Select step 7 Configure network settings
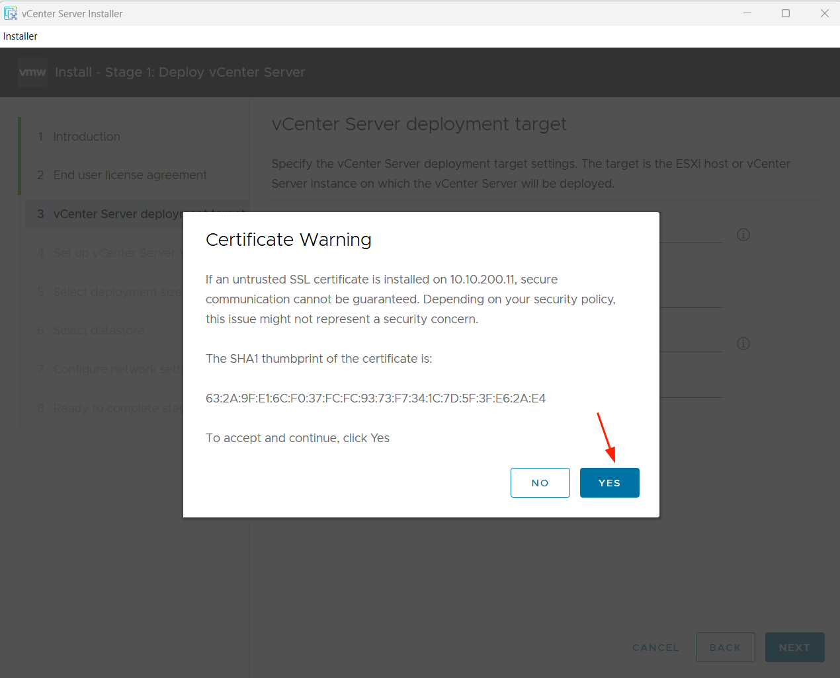The image size is (840, 678). click(x=110, y=369)
